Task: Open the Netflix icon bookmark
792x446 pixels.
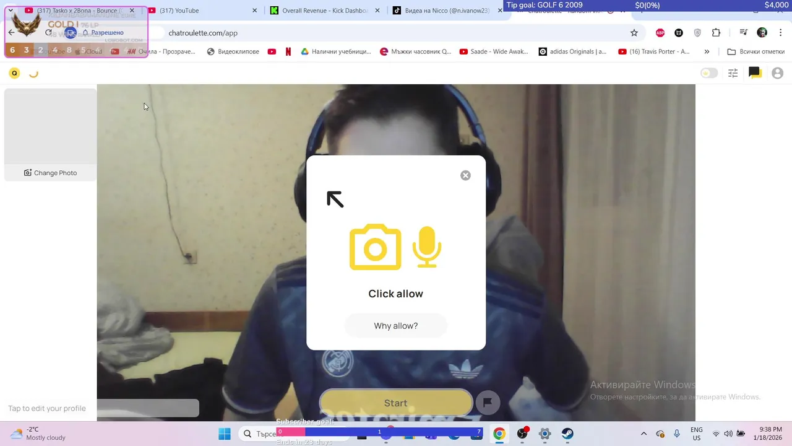Action: pyautogui.click(x=288, y=51)
